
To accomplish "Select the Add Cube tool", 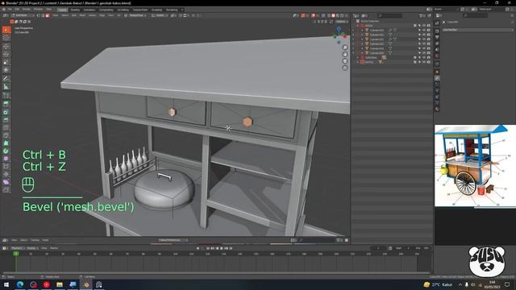I will [x=6, y=95].
